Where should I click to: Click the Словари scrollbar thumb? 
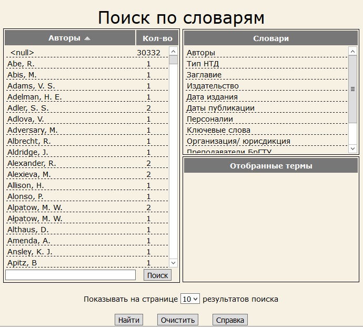click(353, 88)
